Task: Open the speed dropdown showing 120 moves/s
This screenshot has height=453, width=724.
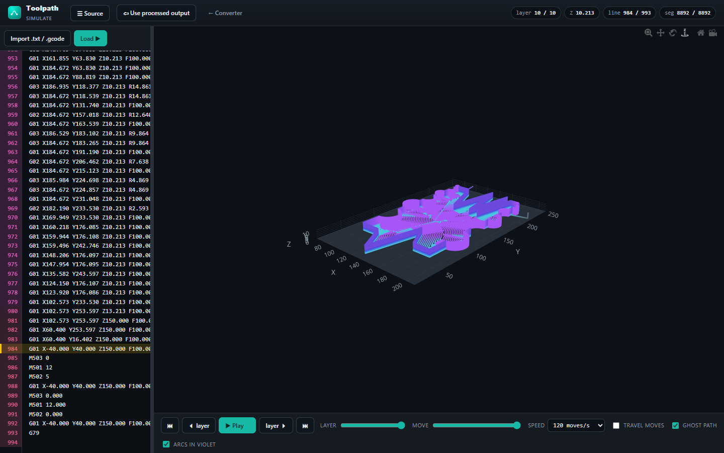Action: click(x=576, y=425)
